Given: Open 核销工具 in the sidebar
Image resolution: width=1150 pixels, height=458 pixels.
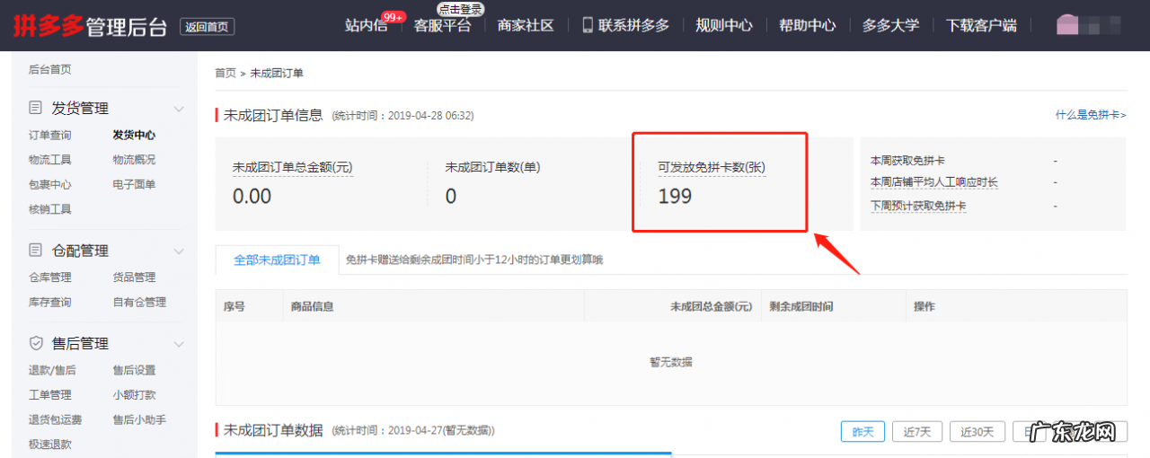Looking at the screenshot, I should coord(50,209).
